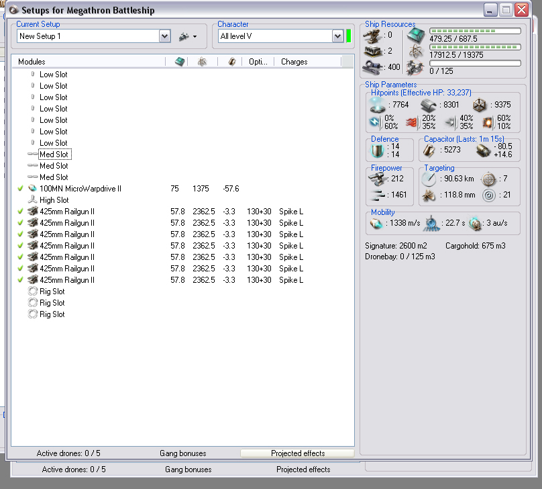Click the Charges column header
This screenshot has height=489, width=542.
(294, 62)
